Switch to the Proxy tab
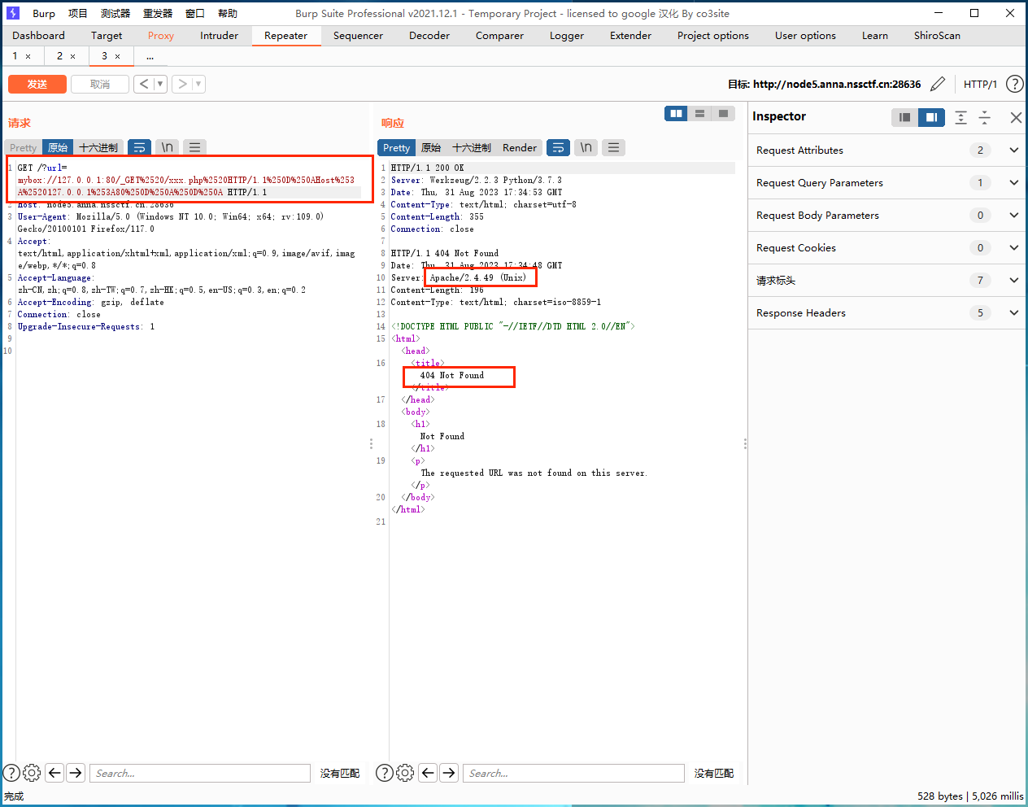Screen dimensions: 1028x807 161,35
